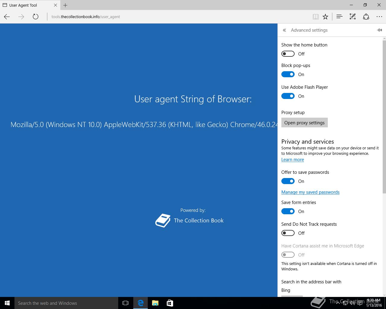Click the Privacy and services heading

tap(308, 142)
